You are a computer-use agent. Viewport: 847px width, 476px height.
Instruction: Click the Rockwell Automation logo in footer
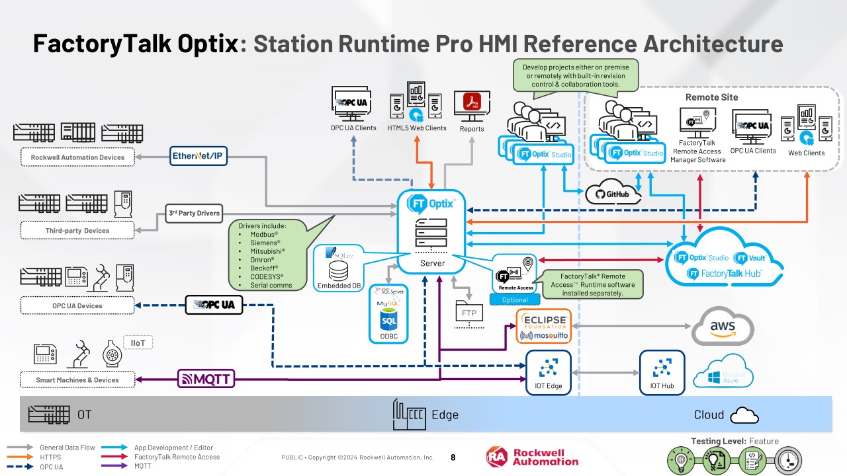click(x=532, y=457)
